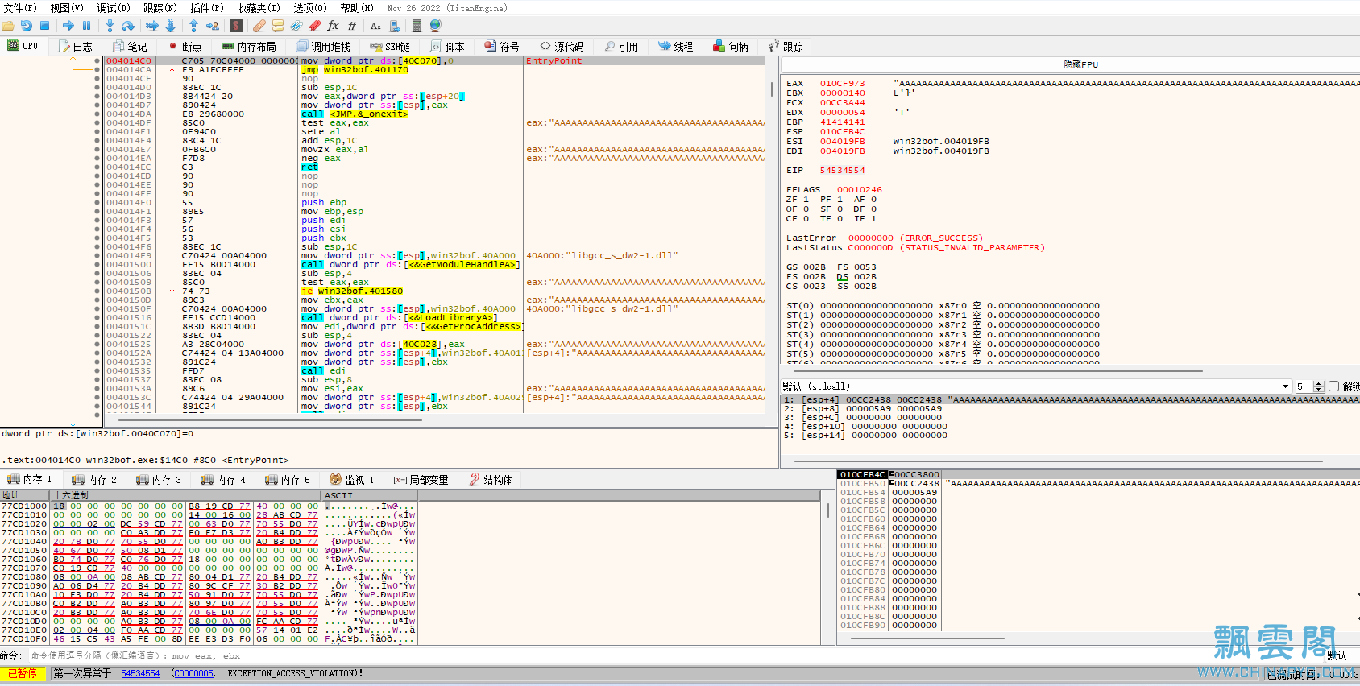
Task: Stop debugging with the blue square icon
Action: (45, 26)
